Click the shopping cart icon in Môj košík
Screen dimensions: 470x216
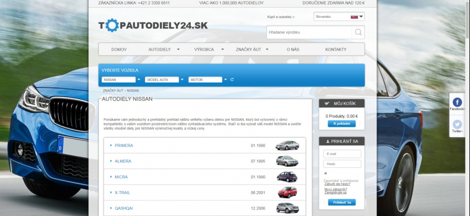327,104
